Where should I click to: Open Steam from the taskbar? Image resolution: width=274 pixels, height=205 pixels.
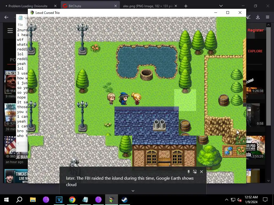[x=125, y=200]
